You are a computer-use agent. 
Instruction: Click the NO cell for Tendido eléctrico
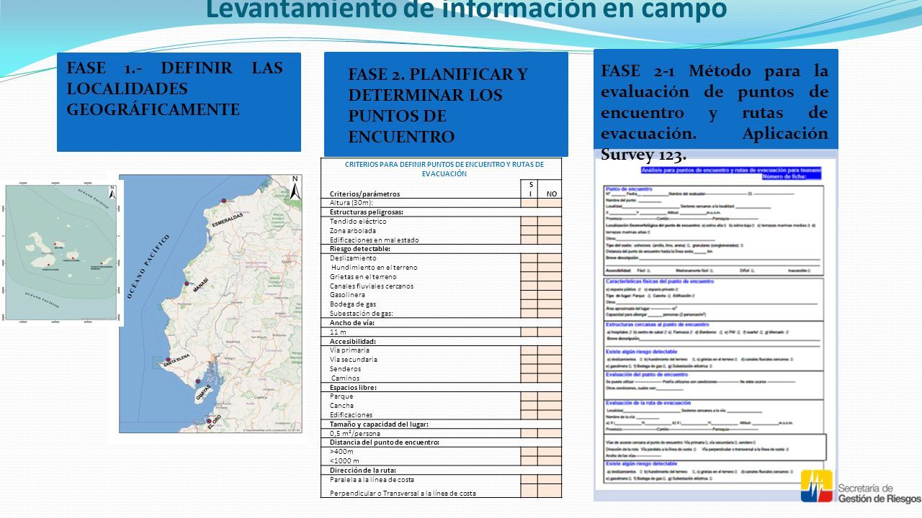[550, 222]
